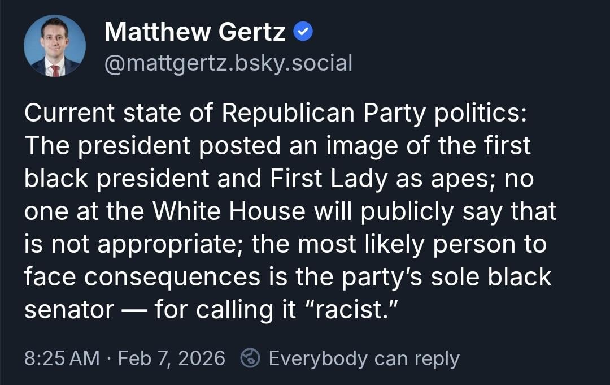Click the line "Current state of Republican Party politics:"

pyautogui.click(x=276, y=113)
